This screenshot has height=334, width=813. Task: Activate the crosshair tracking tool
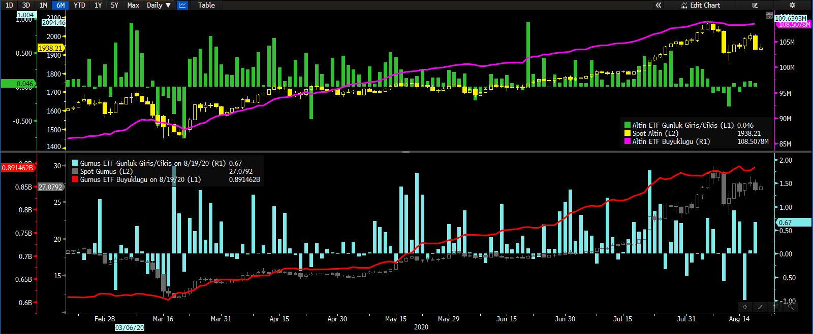[745, 307]
